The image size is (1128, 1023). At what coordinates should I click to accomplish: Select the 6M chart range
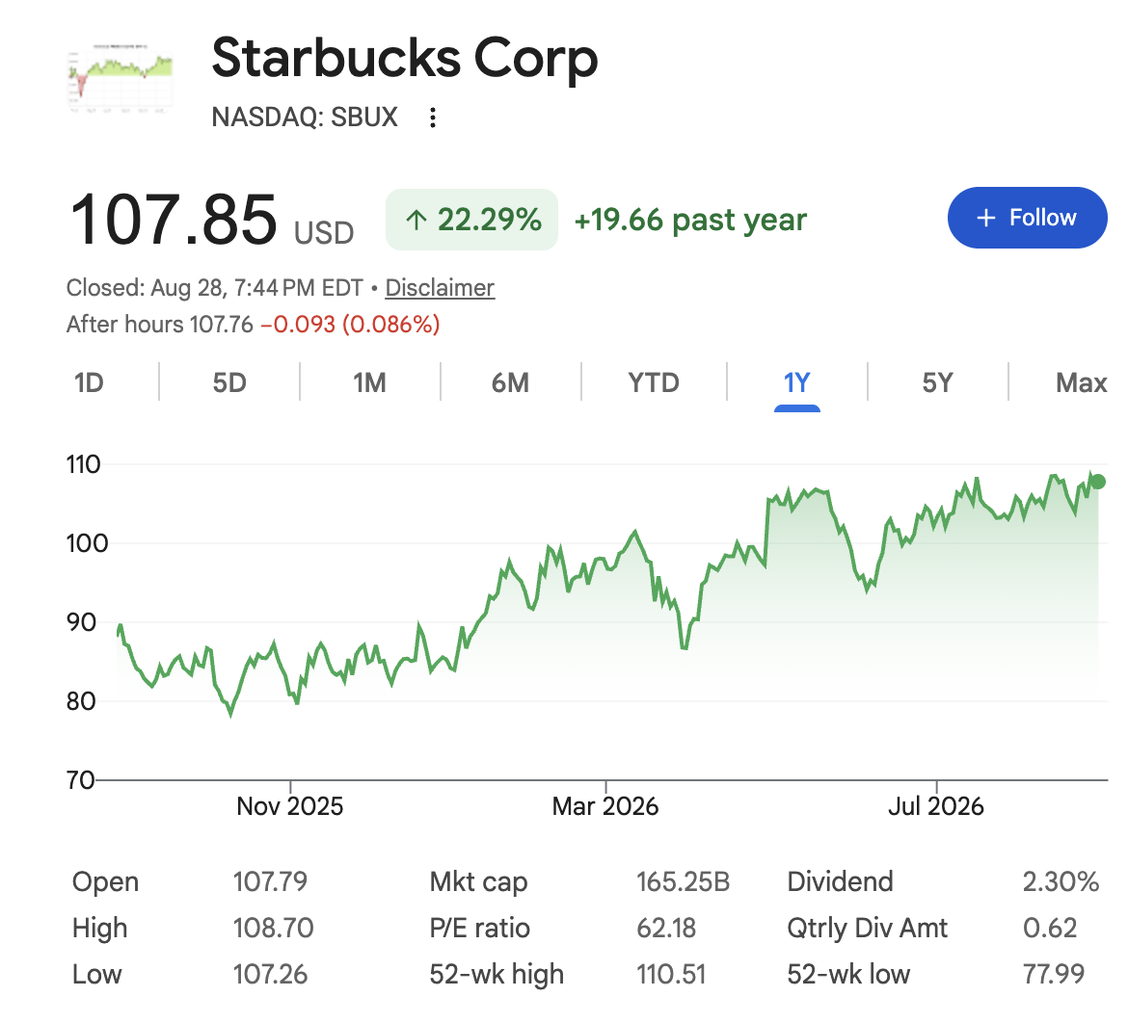[x=510, y=382]
